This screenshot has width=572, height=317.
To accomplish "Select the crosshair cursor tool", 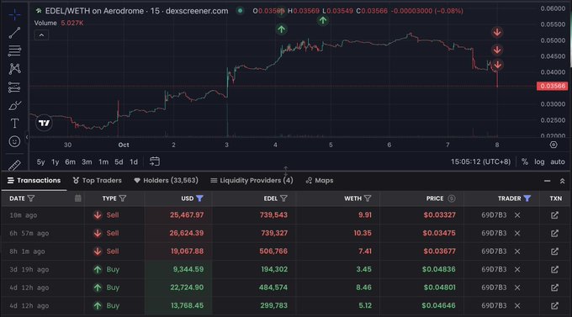I will click(14, 14).
